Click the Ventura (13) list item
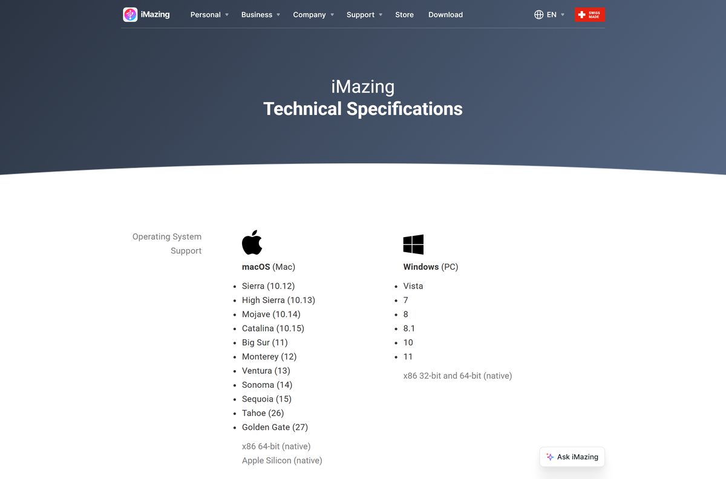Image resolution: width=726 pixels, height=479 pixels. pos(266,371)
